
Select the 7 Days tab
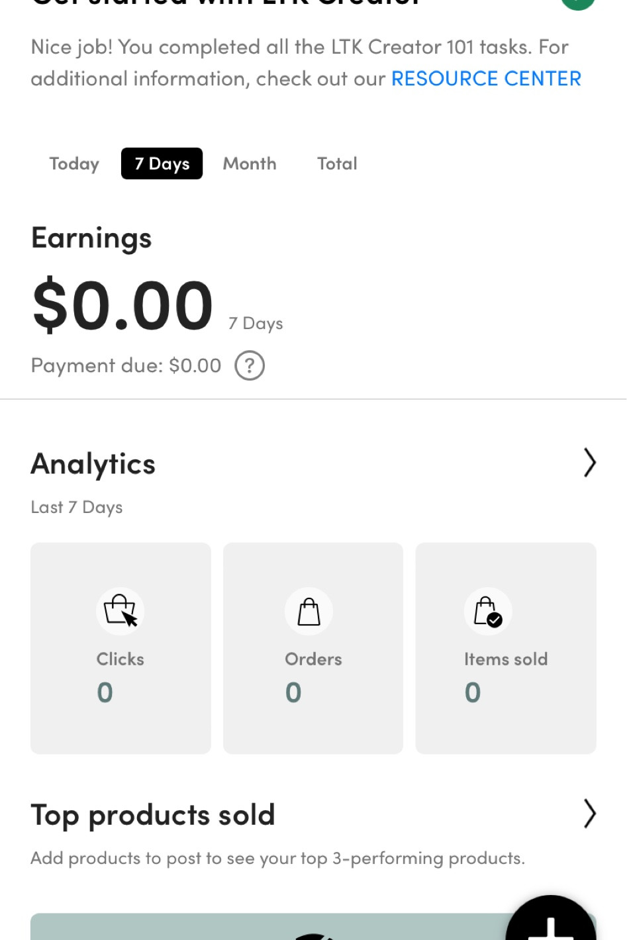pos(162,164)
